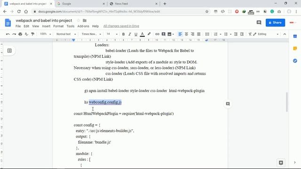Screen dimensions: 301x169
Task: Insert an image from the toolbar
Action: click(x=169, y=34)
